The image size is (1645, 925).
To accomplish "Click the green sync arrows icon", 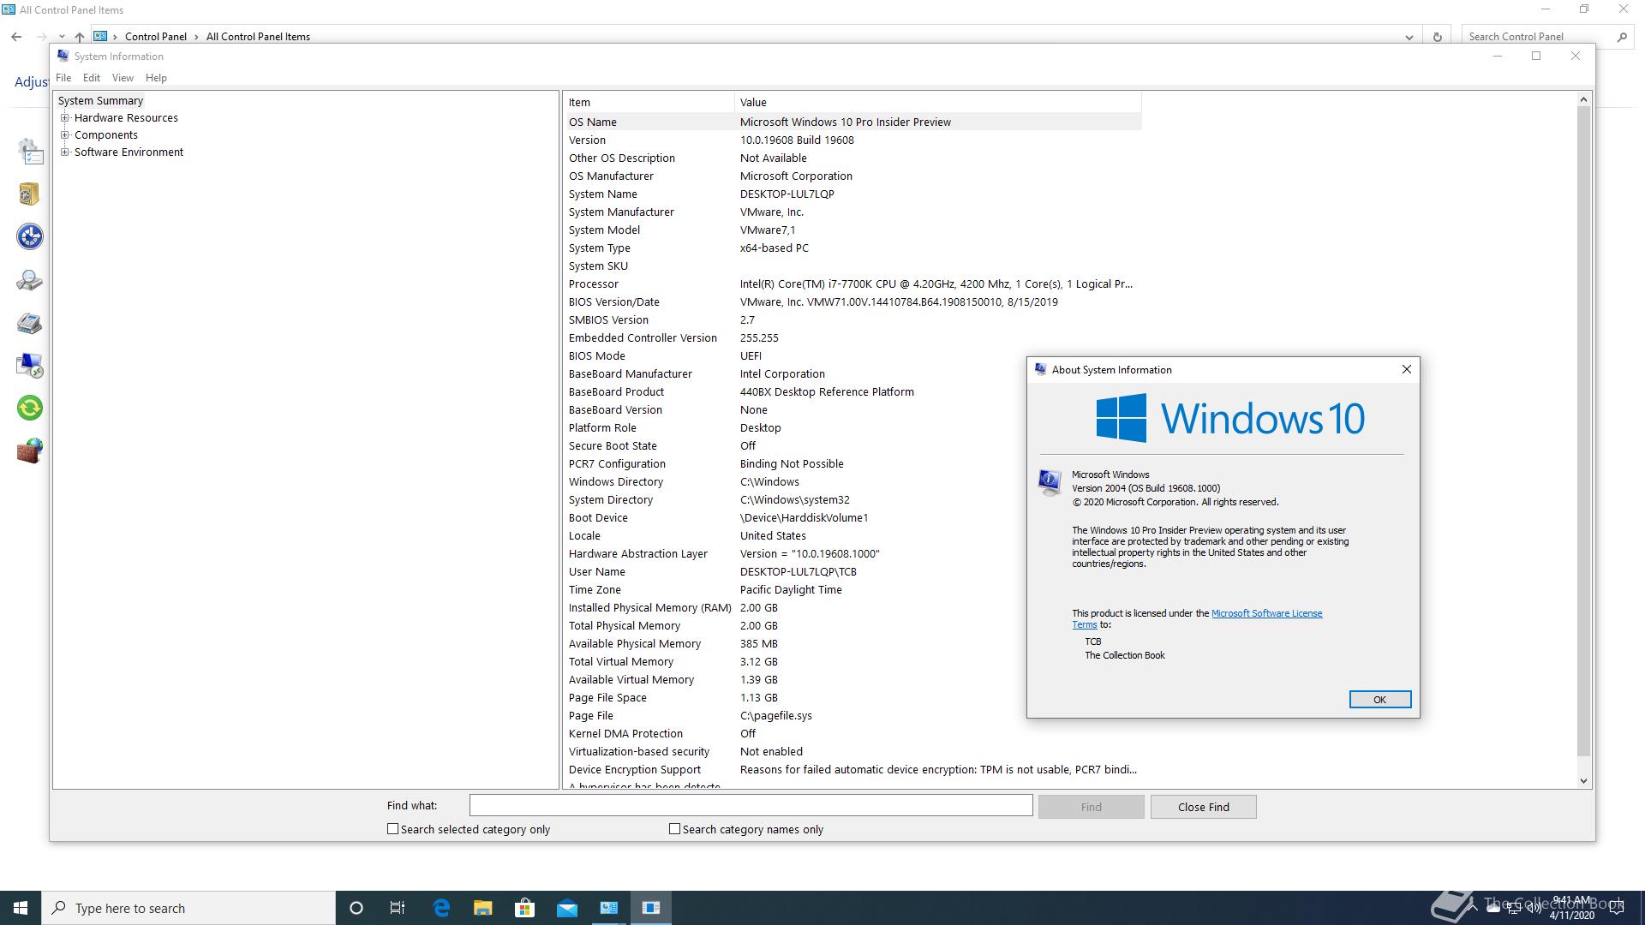I will click(29, 408).
